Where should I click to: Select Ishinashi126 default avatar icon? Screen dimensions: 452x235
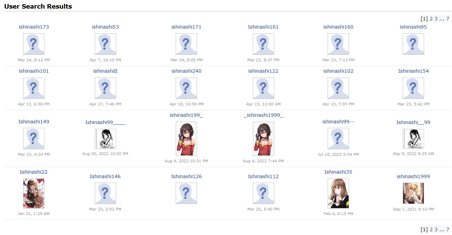186,193
